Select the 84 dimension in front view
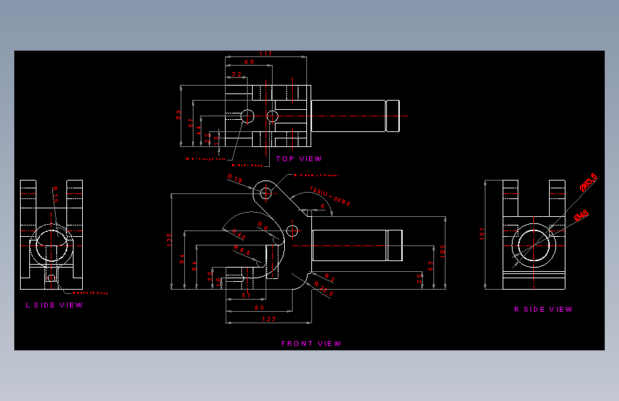619x401 pixels. tap(182, 259)
